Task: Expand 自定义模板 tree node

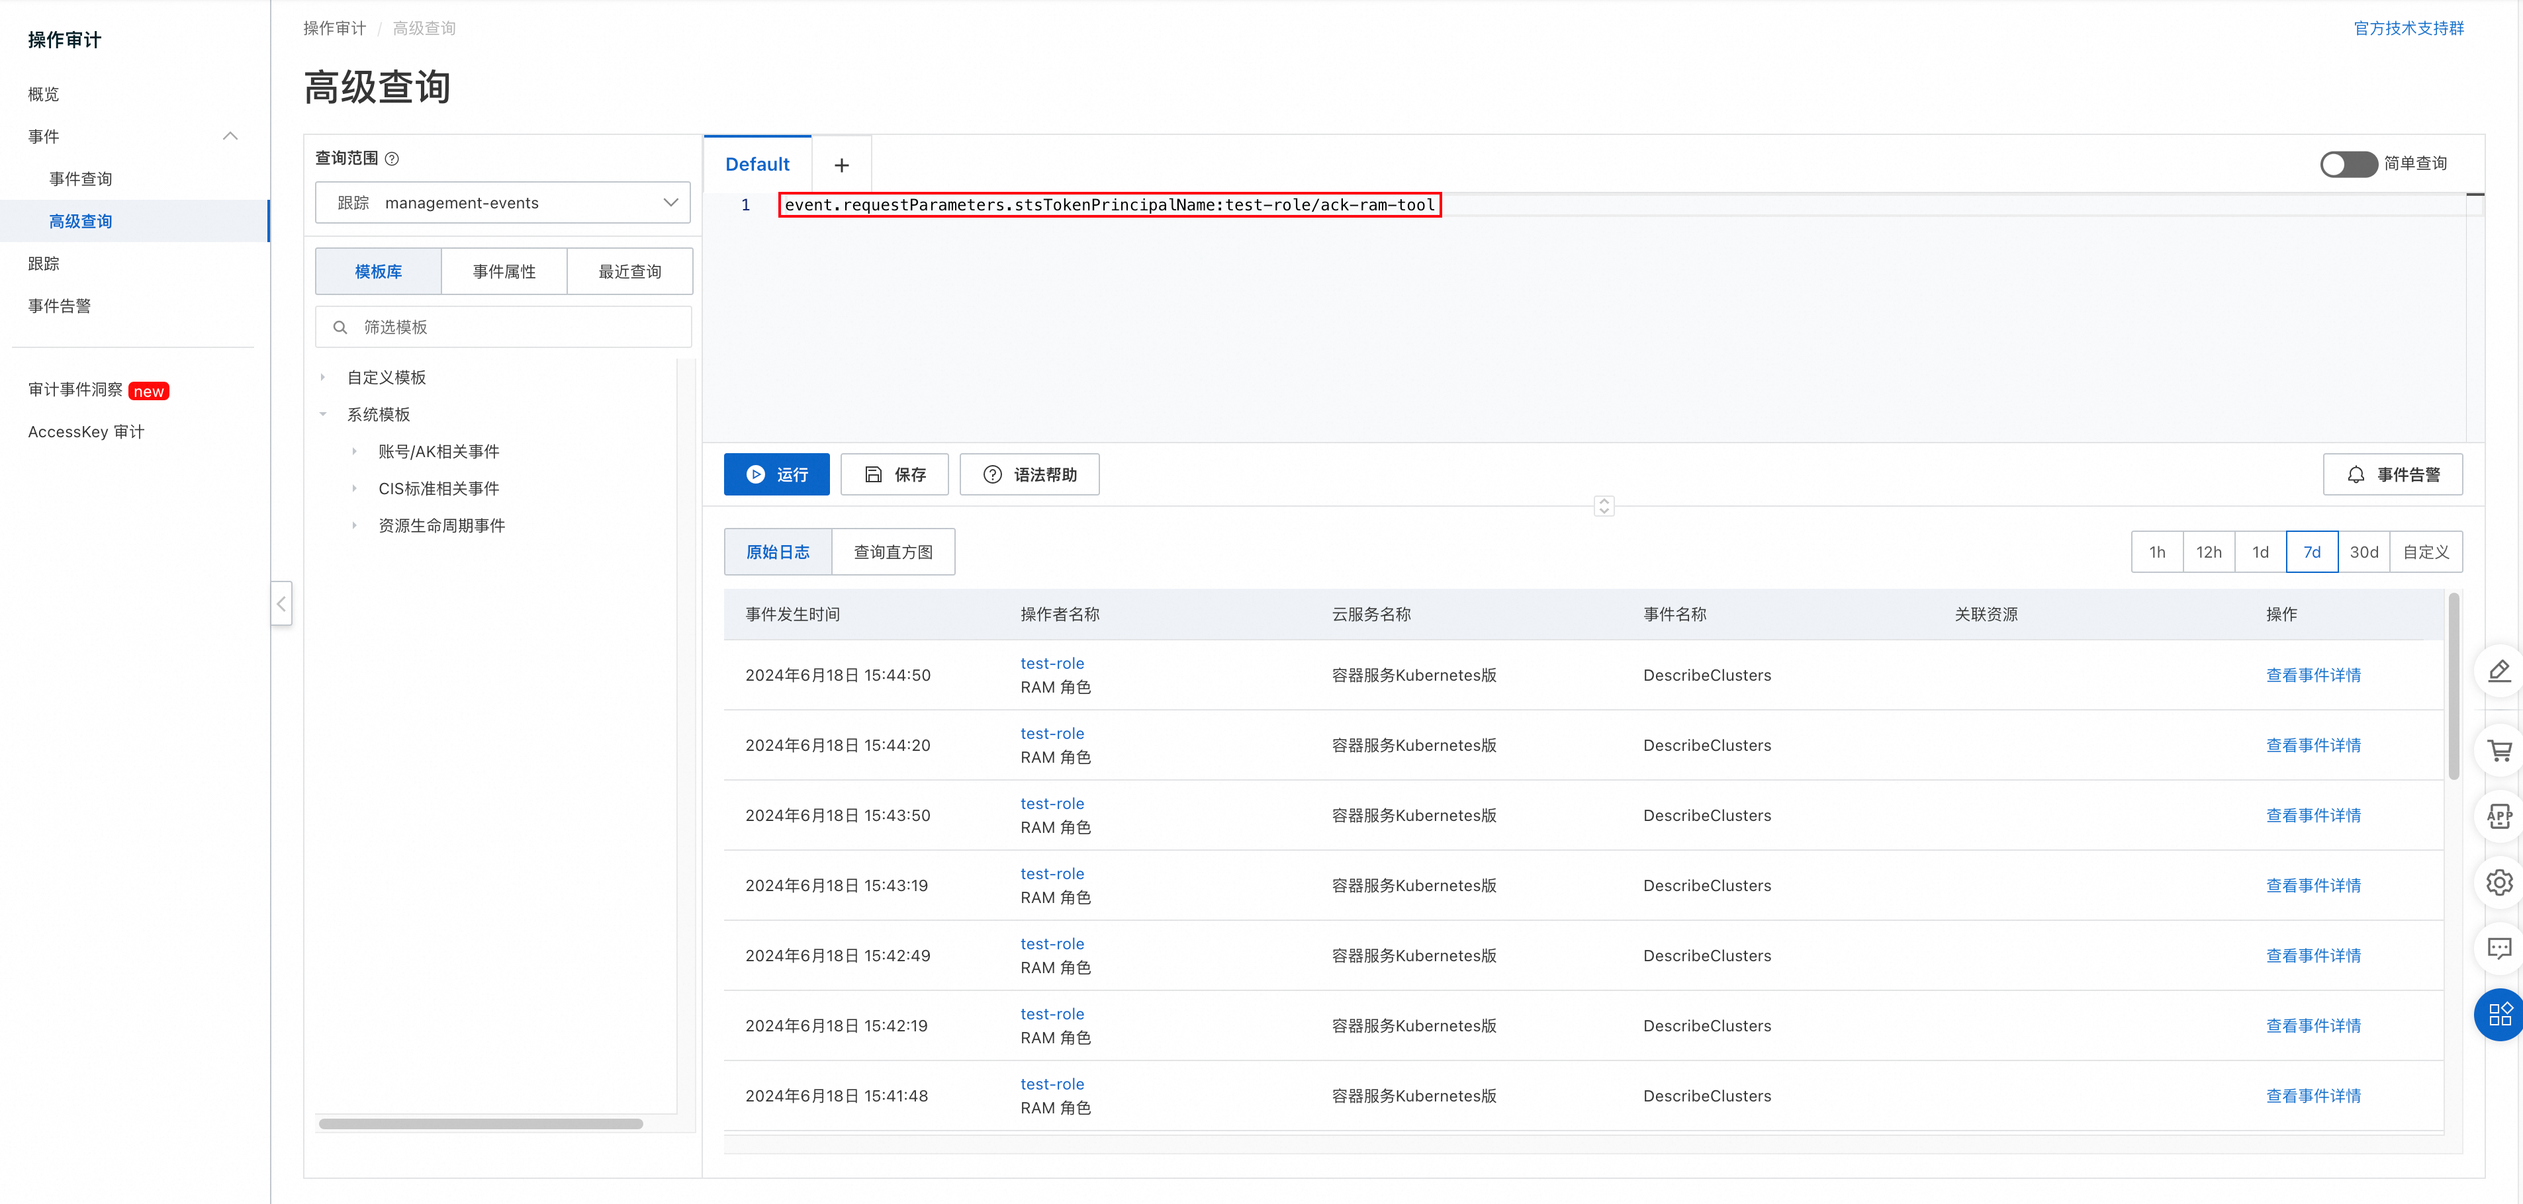Action: coord(322,378)
